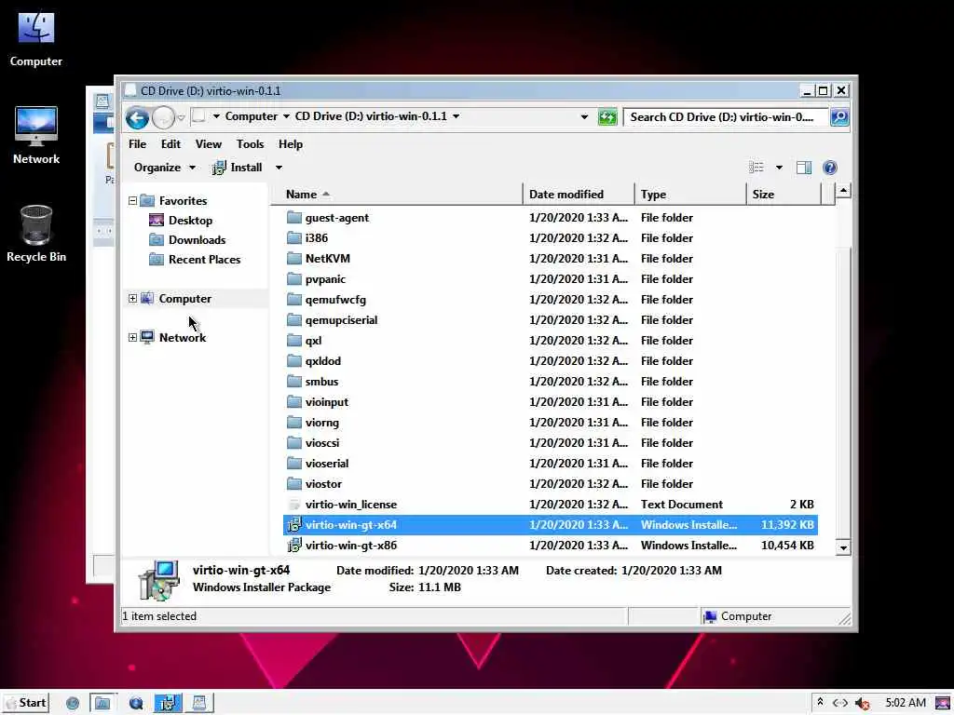The height and width of the screenshot is (715, 954).
Task: Select the i386 folder name
Action: pos(317,237)
